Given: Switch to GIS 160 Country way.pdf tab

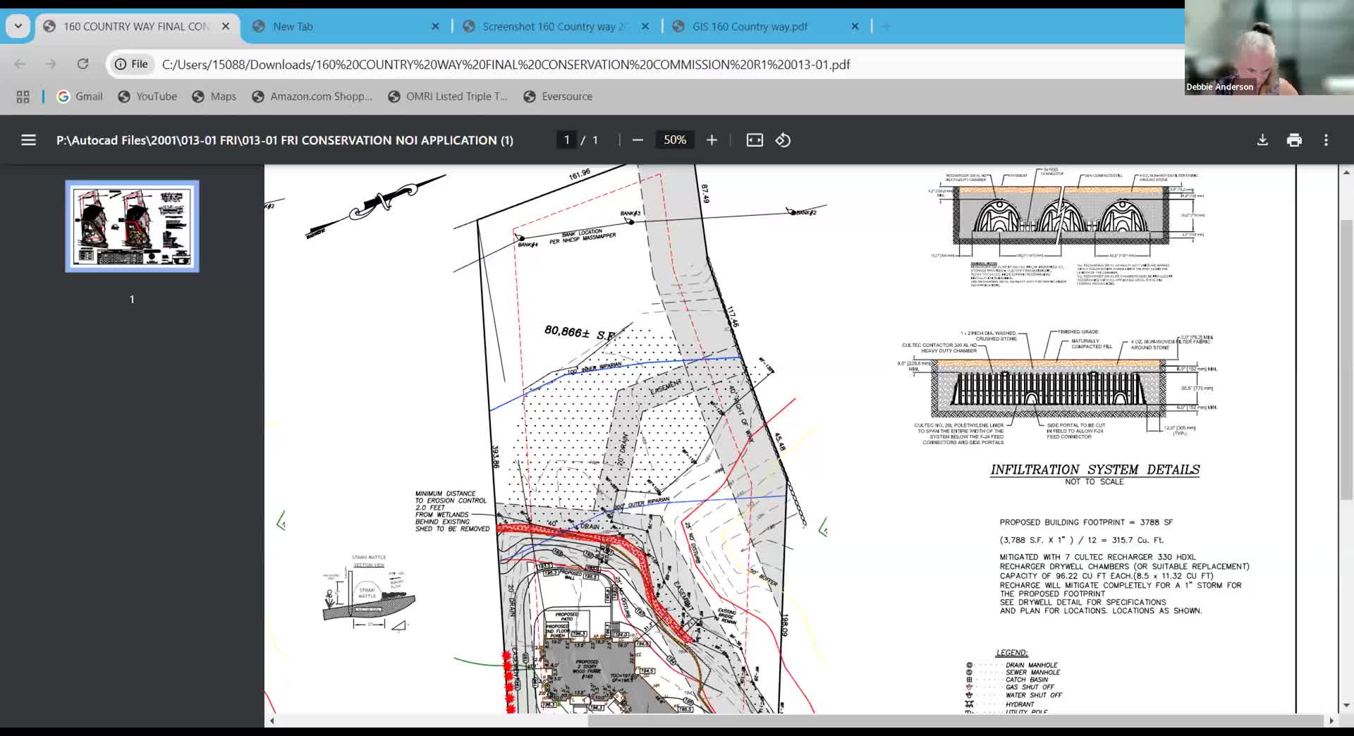Looking at the screenshot, I should pos(750,26).
